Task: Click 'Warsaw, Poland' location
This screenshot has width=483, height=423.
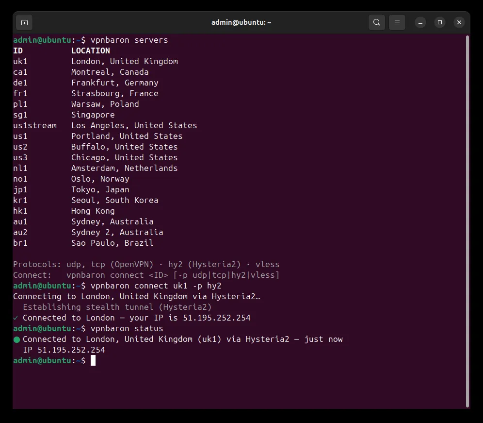Action: (x=105, y=104)
